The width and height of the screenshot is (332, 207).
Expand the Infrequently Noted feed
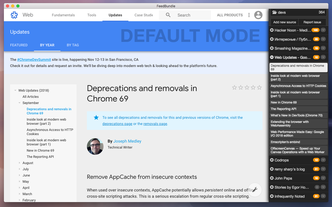272,196
